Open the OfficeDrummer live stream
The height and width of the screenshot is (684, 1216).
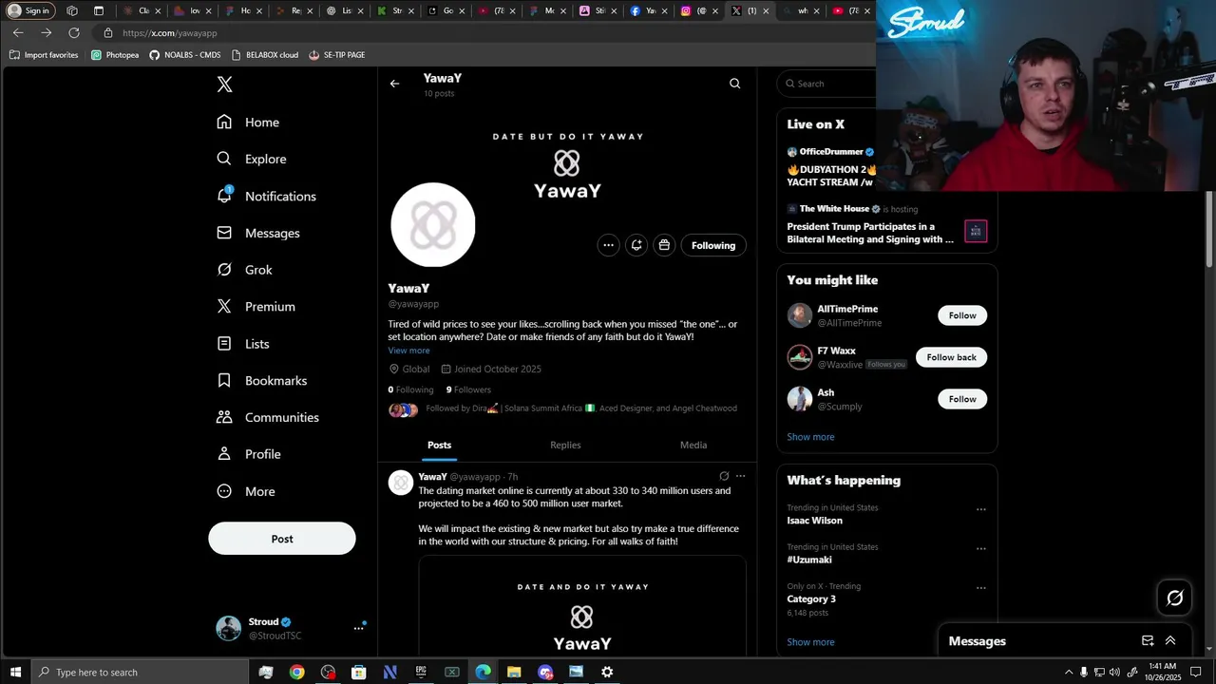pyautogui.click(x=831, y=167)
